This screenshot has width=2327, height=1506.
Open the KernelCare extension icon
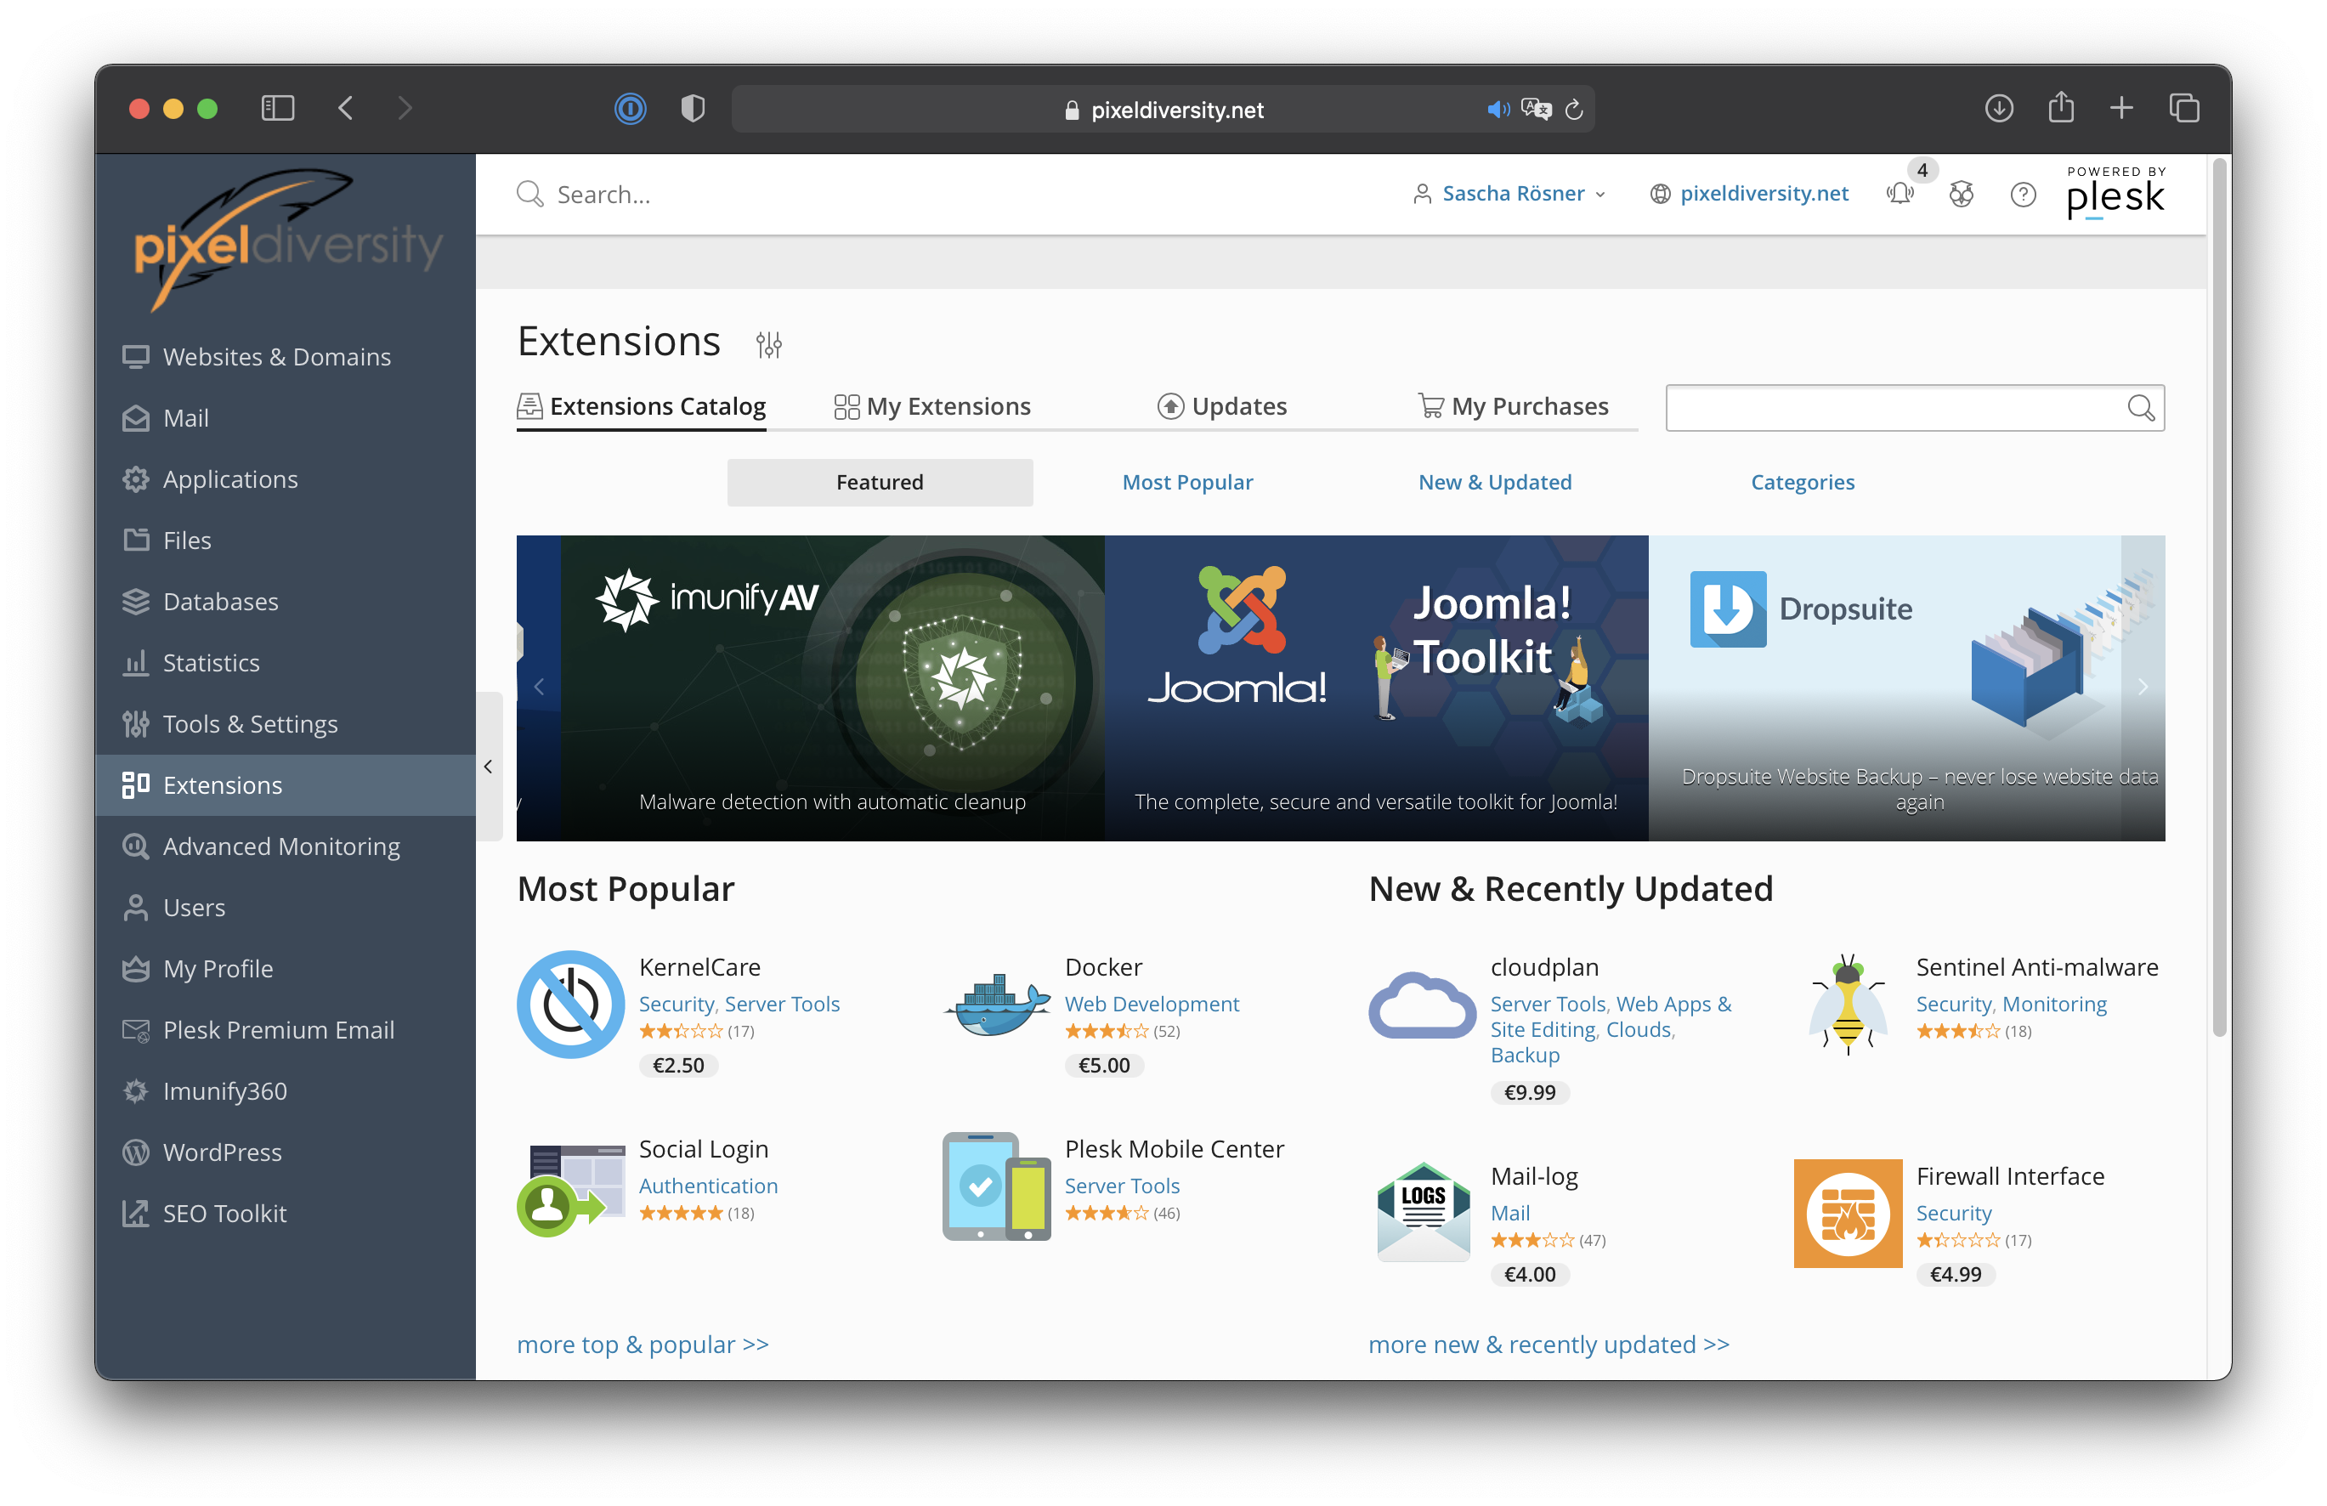point(570,1005)
